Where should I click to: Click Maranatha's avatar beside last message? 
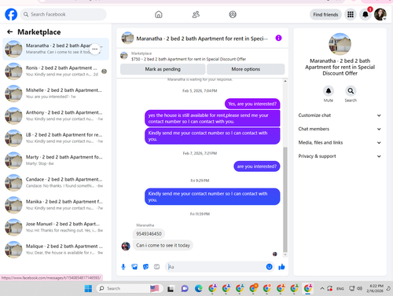coord(126,246)
